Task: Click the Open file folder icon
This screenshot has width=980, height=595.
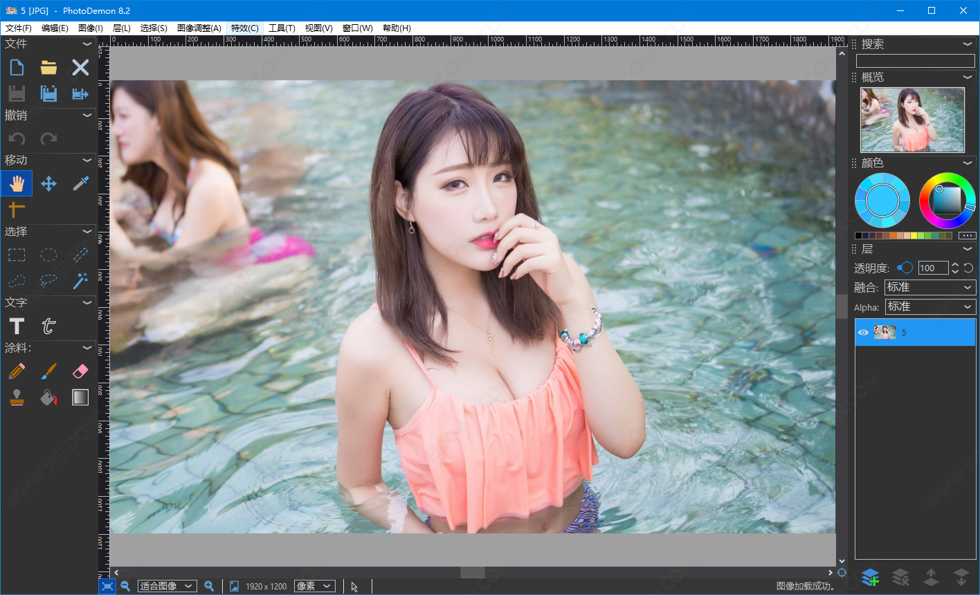Action: click(48, 67)
